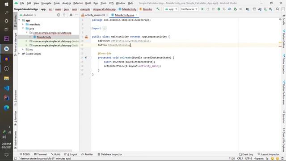Click the eye inspection icon in the editor's top-right corner
This screenshot has height=161, width=286.
click(x=280, y=19)
